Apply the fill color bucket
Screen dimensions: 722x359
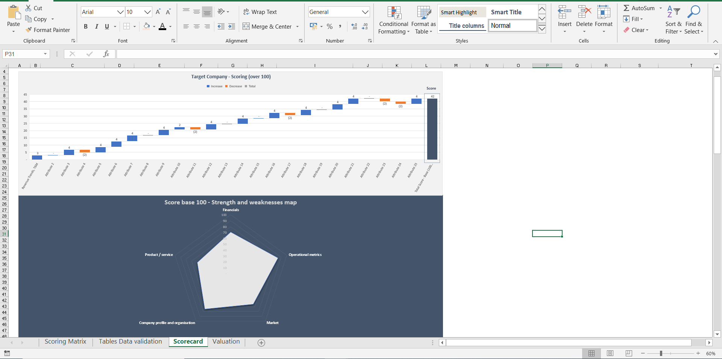click(146, 26)
